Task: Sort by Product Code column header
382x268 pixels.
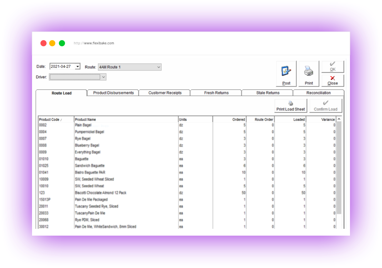Action: [56, 119]
